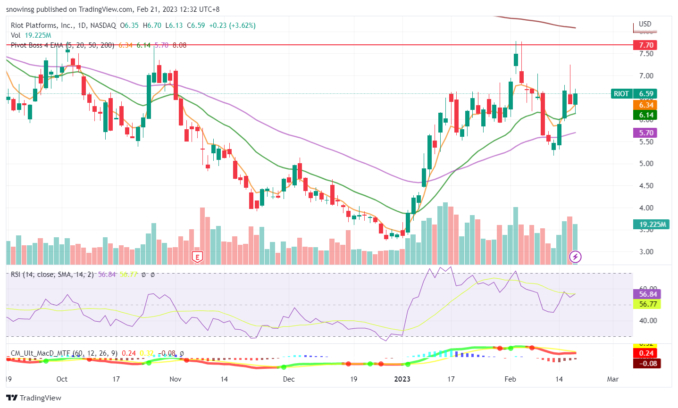Click the 5.00 price scale label
Viewport: 678px width, 408px height.
646,164
